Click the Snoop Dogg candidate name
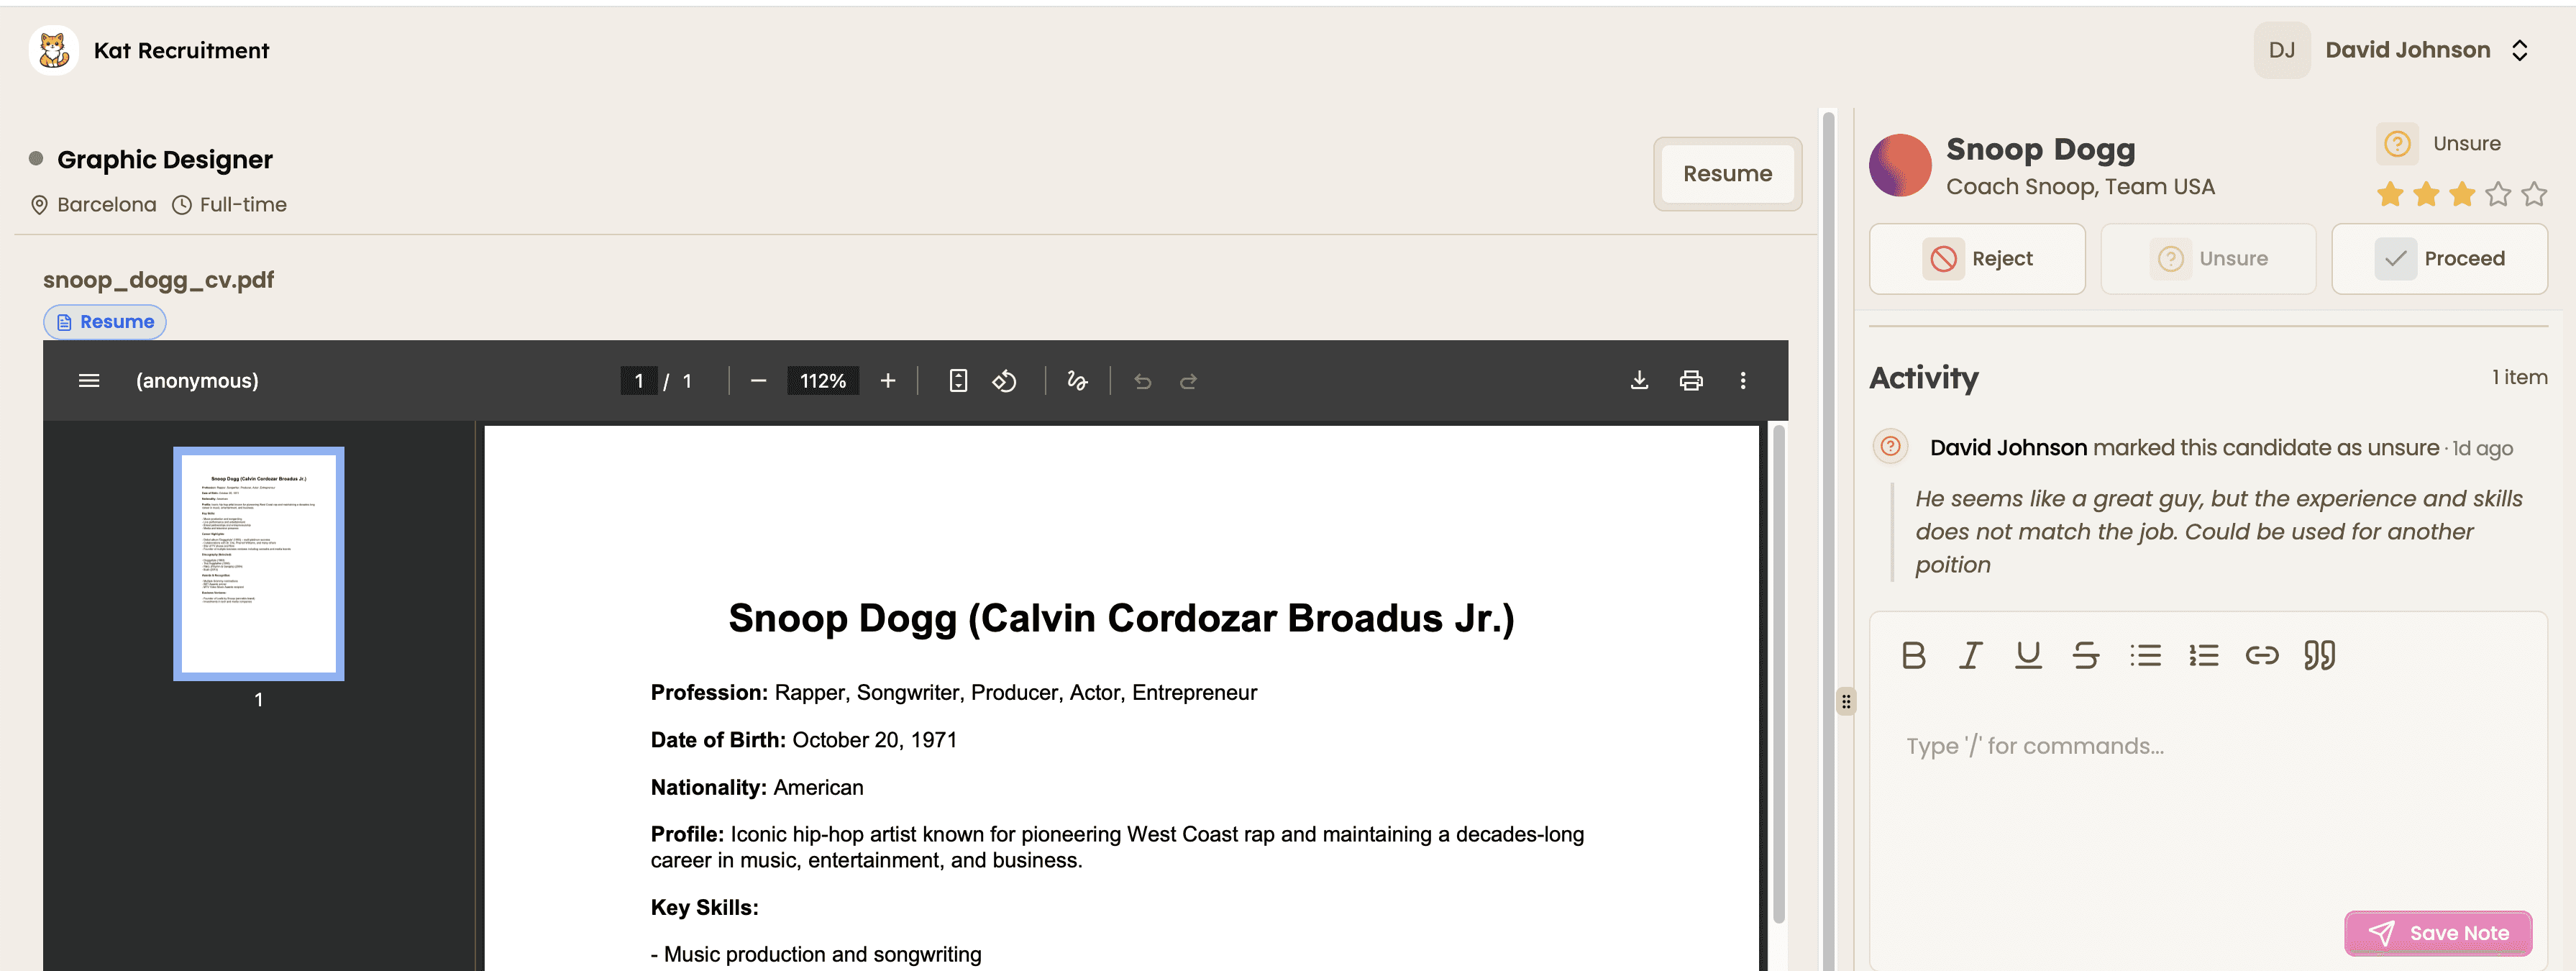Viewport: 2576px width, 971px height. click(x=2040, y=150)
